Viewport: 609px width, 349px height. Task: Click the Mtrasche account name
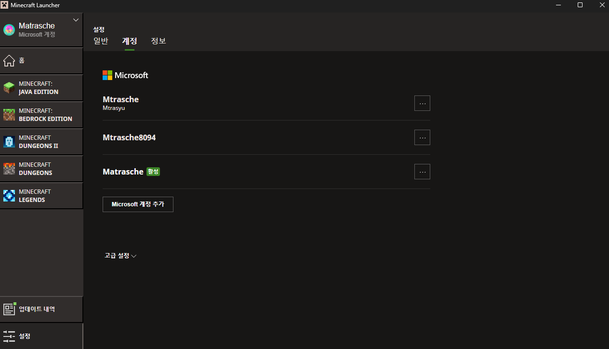point(120,99)
